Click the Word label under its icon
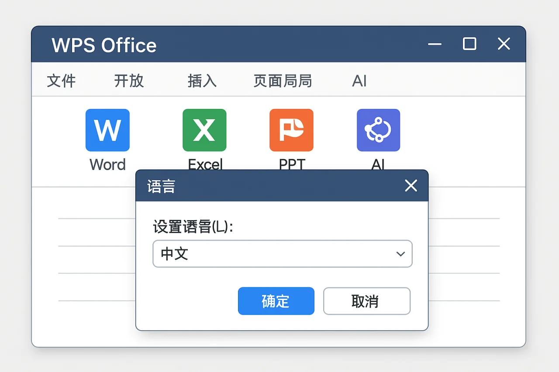The width and height of the screenshot is (559, 372). tap(107, 164)
